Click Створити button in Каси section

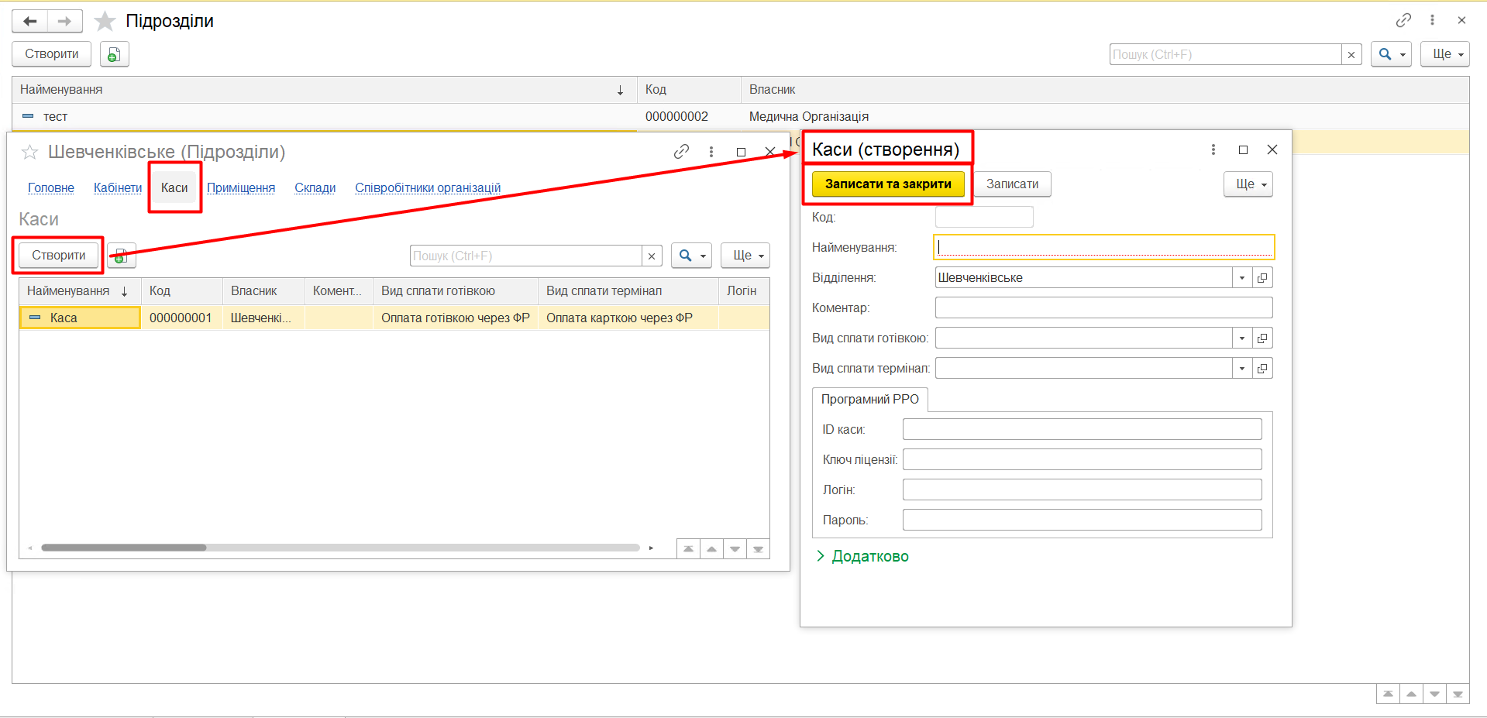pos(59,256)
